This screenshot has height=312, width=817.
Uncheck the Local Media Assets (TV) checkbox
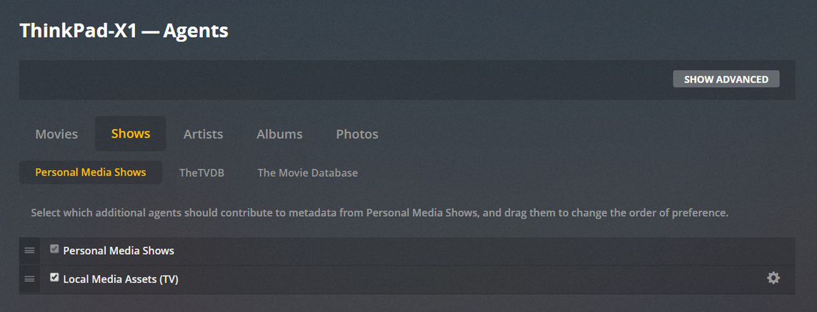click(x=54, y=278)
